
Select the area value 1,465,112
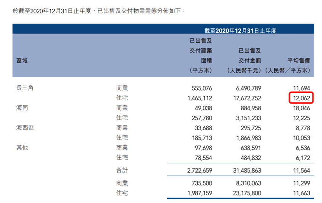[200, 98]
